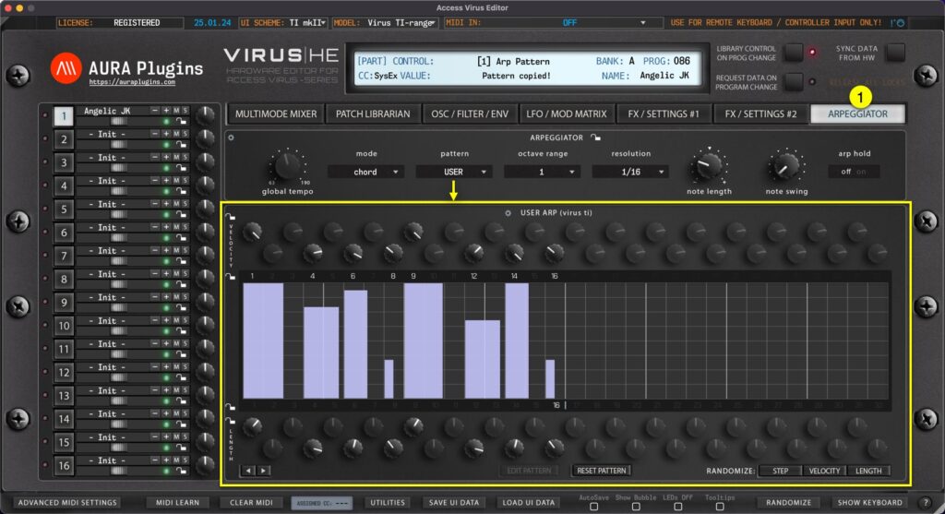Click the part 1 pan slider

(118, 121)
